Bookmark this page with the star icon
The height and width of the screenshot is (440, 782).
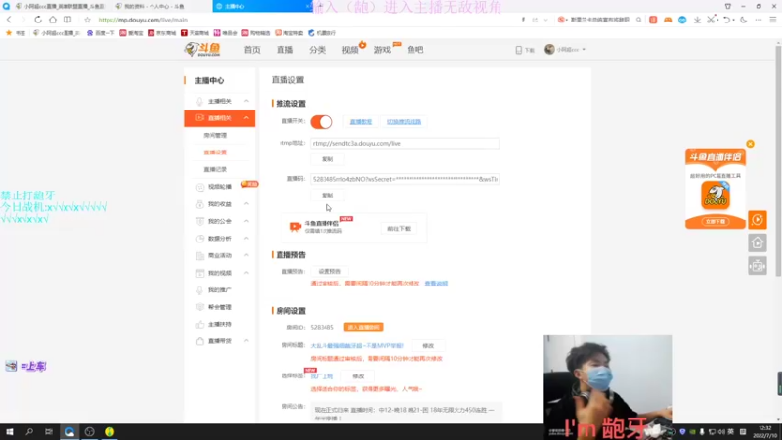pyautogui.click(x=87, y=20)
